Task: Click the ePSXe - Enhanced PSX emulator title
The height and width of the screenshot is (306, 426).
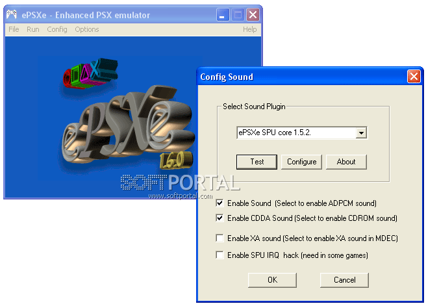Action: click(86, 15)
